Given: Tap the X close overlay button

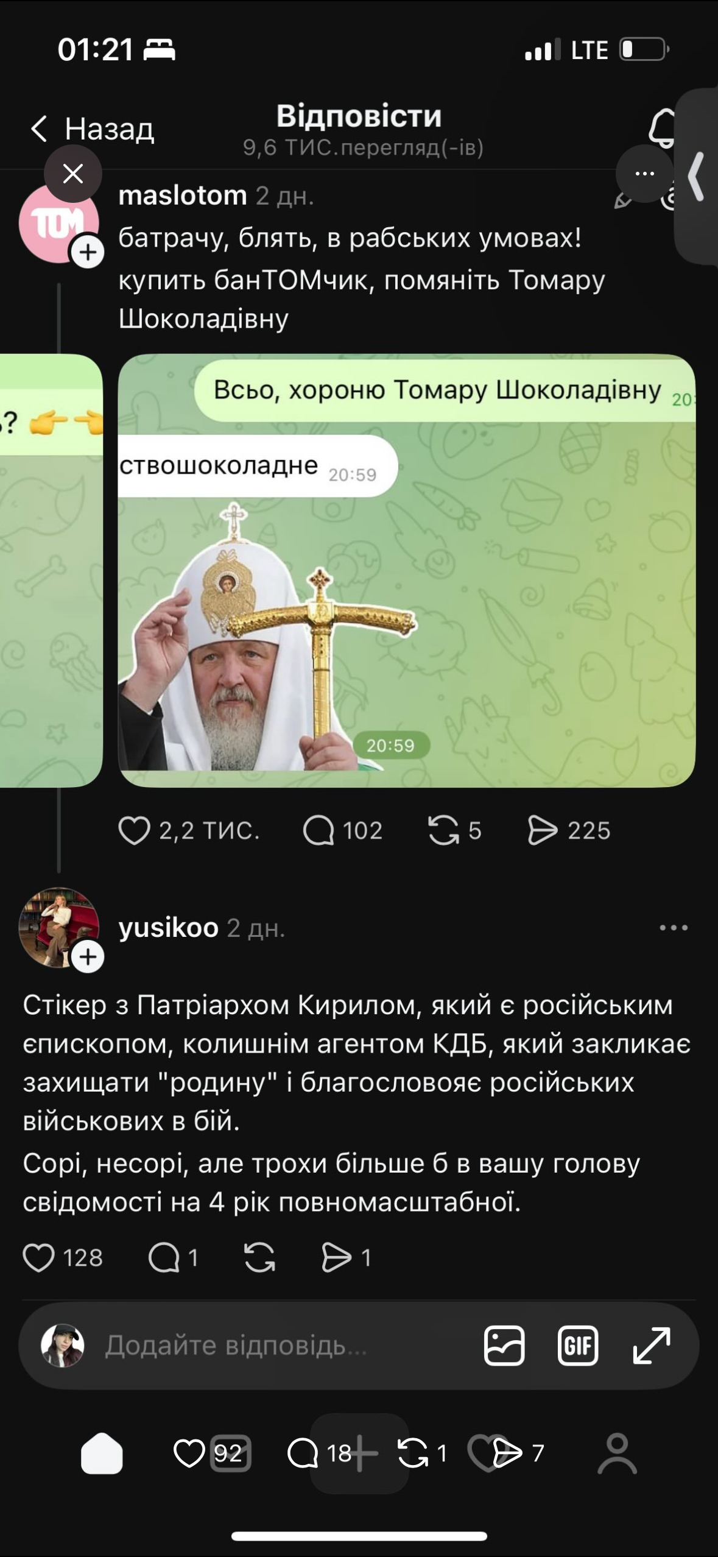Looking at the screenshot, I should pos(73,174).
